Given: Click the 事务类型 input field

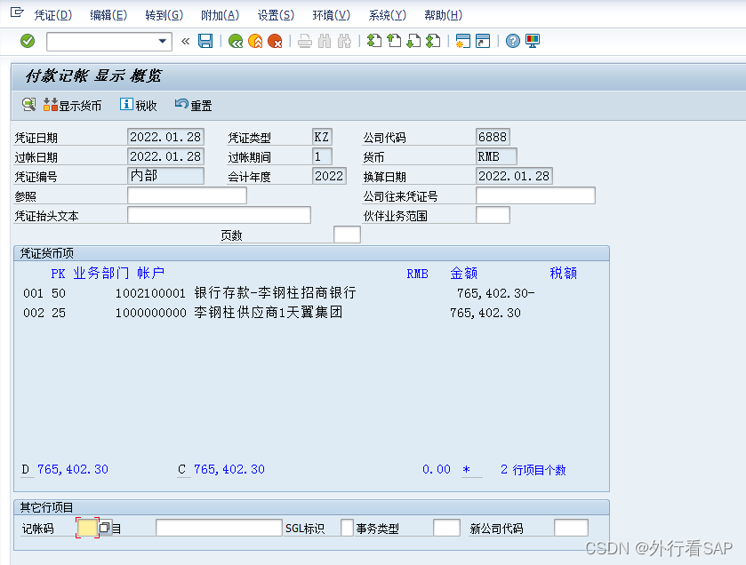Looking at the screenshot, I should [446, 528].
